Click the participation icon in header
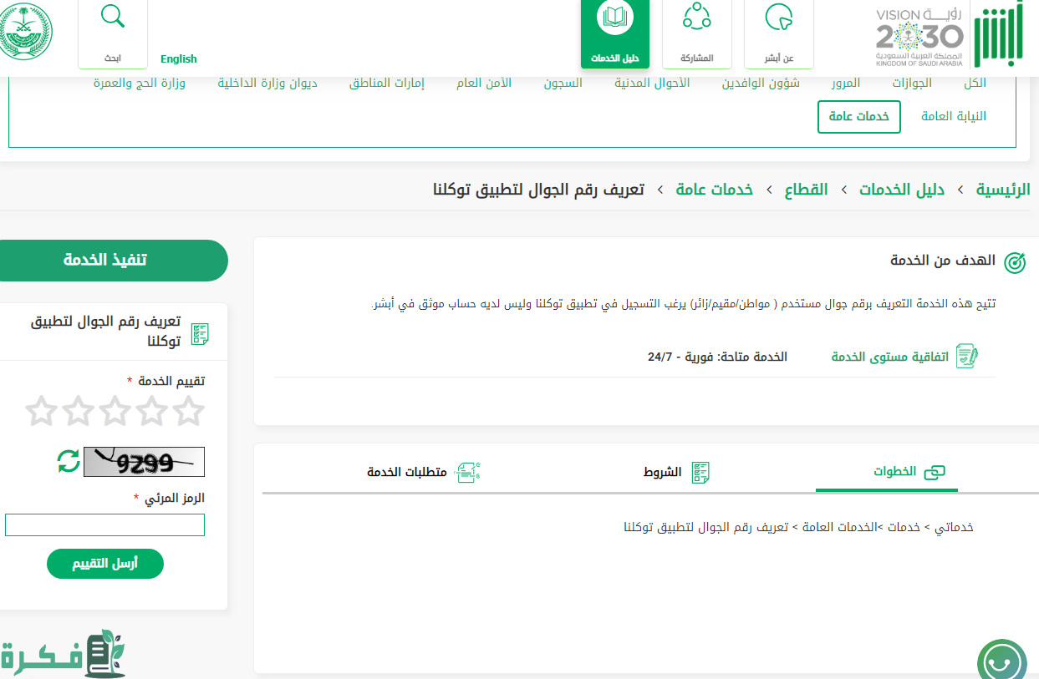Viewport: 1039px width, 679px height. click(696, 18)
